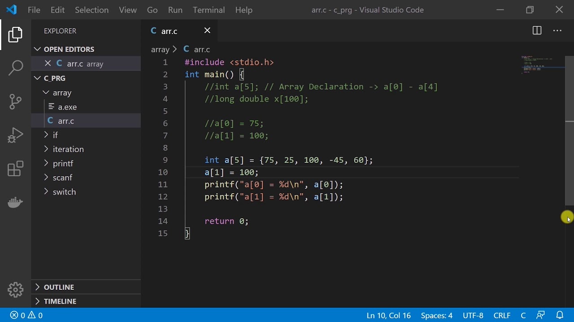
Task: Click line number 9 in gutter
Action: click(165, 160)
